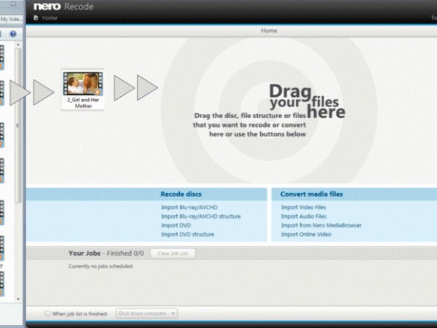Viewport: 437px width, 328px height.
Task: Click the scroll down arrow in the left panel
Action: tap(18, 298)
